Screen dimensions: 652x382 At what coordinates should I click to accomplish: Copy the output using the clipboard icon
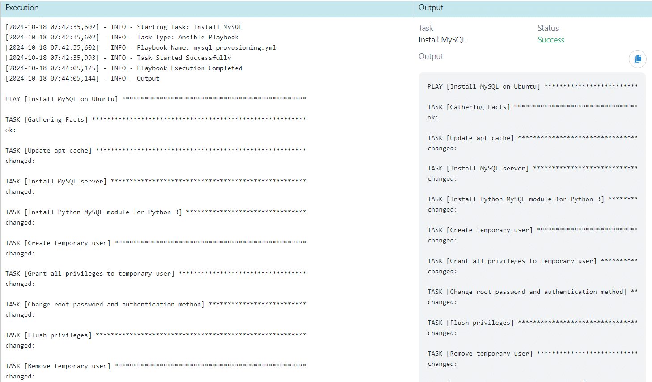(x=637, y=59)
